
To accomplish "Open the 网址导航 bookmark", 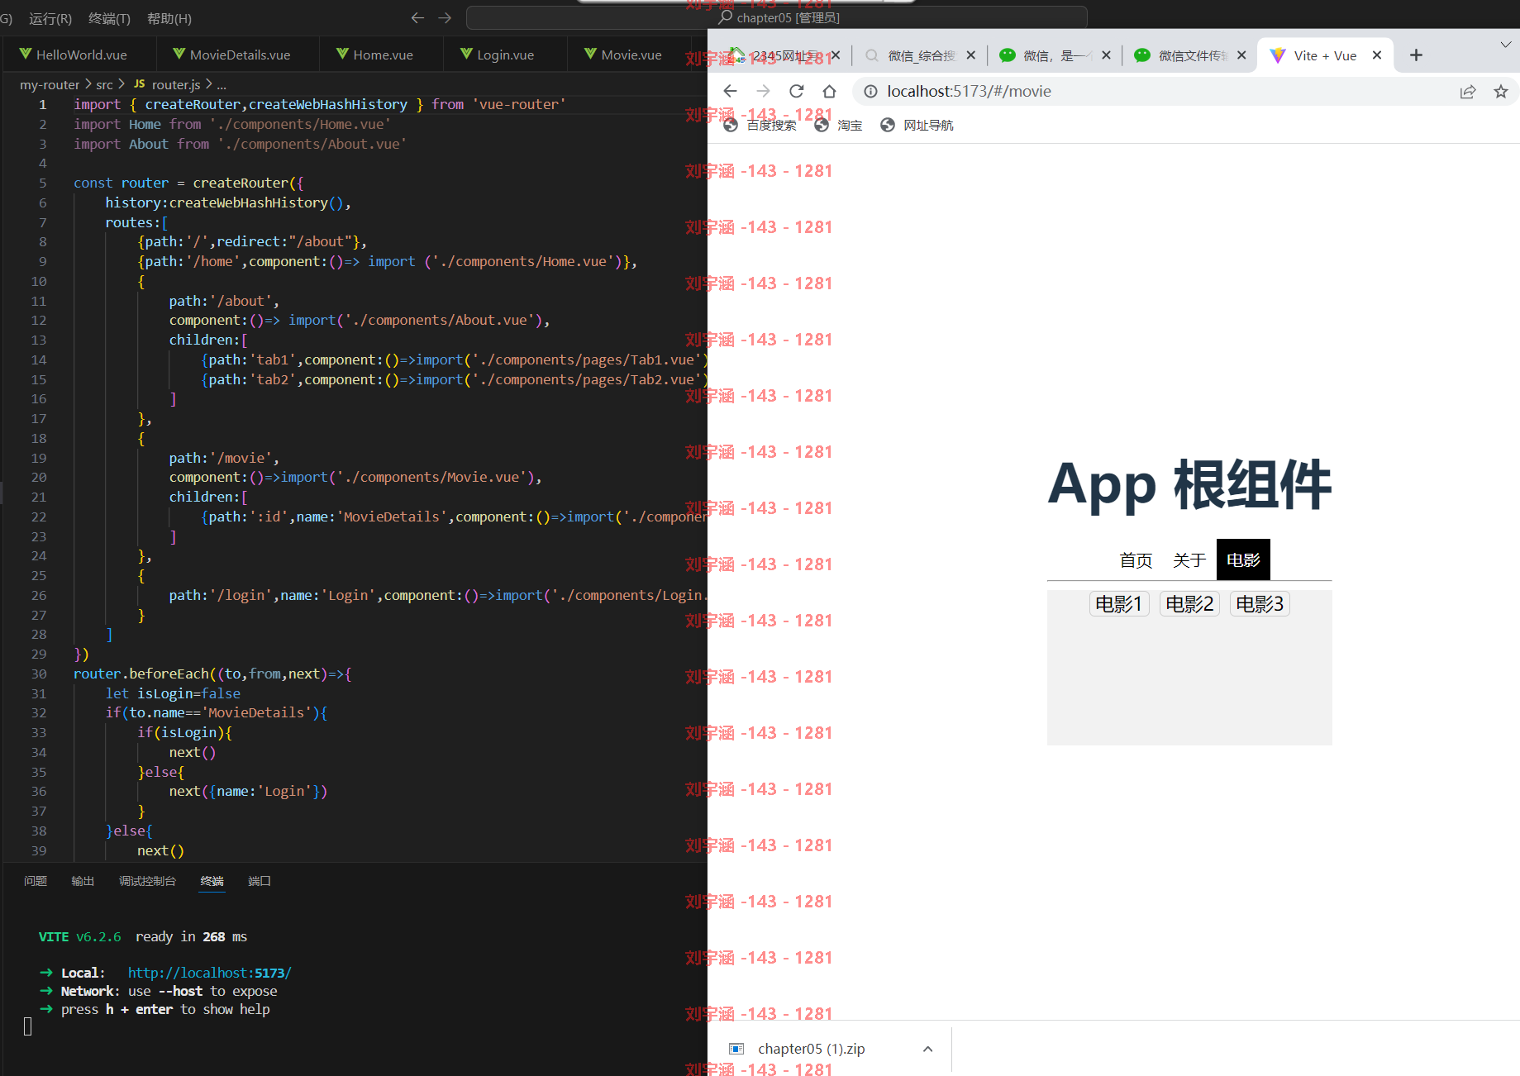I will [x=917, y=125].
